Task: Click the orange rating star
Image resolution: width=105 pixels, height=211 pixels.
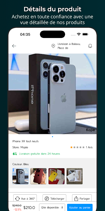Action: coord(71,147)
